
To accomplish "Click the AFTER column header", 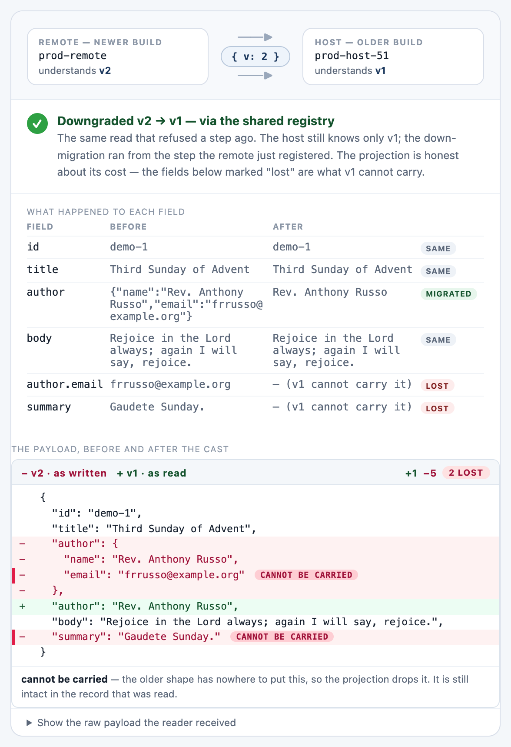I will point(288,227).
